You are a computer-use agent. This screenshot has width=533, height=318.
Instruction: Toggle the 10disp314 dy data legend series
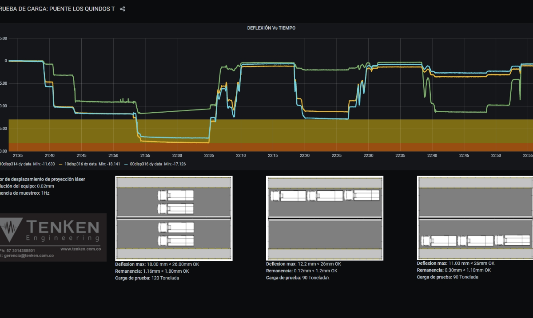tap(16, 164)
